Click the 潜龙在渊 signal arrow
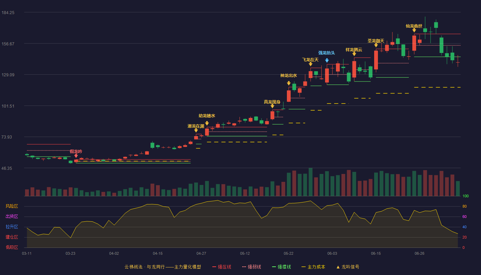Viewport: 481px width, 275px height. 196,130
